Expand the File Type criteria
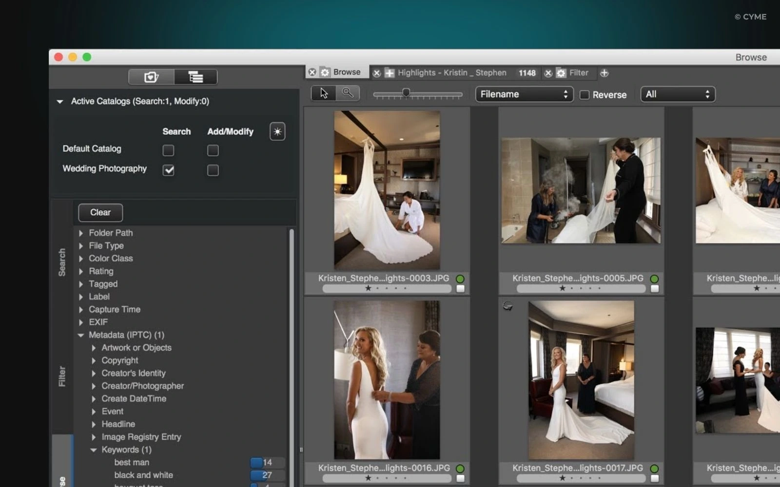Screen dimensions: 780x487 point(81,246)
